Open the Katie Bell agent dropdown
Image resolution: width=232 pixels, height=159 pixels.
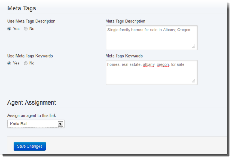click(36, 124)
